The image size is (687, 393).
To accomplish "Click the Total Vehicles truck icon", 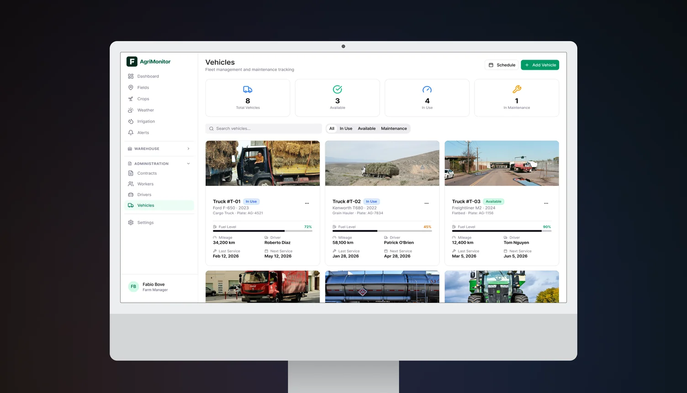I will coord(248,89).
